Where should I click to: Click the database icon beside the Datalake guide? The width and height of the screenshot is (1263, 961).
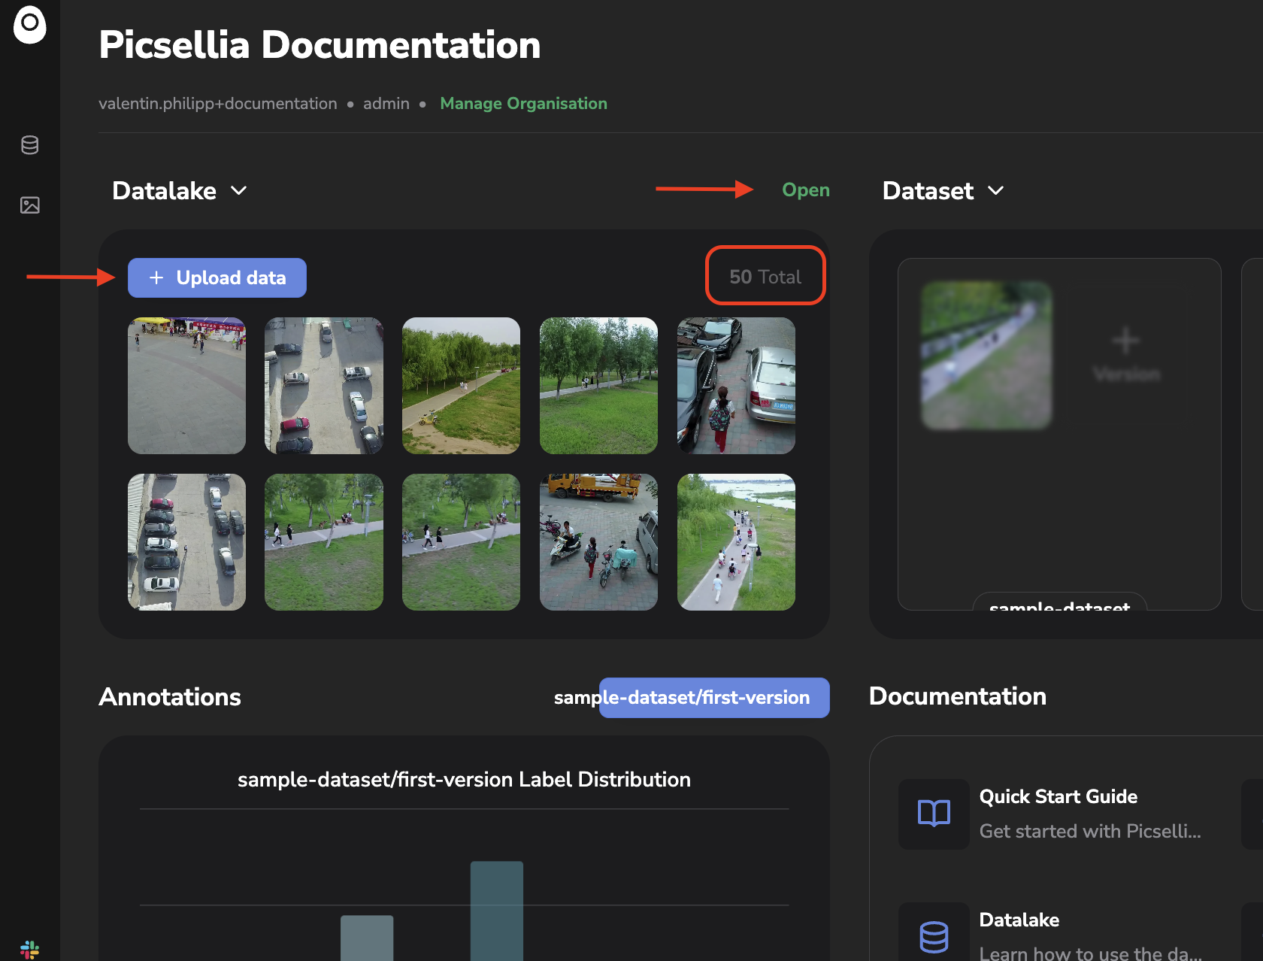(x=934, y=936)
